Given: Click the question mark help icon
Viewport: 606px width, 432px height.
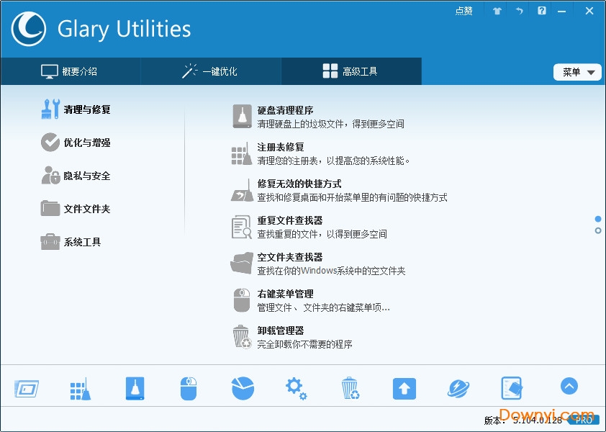Looking at the screenshot, I should [x=541, y=11].
